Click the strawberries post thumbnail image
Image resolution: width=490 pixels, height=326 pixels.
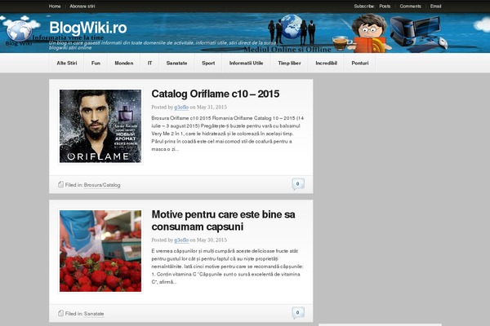pos(100,251)
